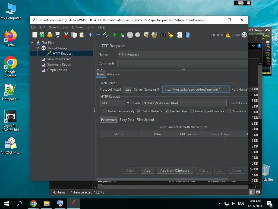Collapse all nodes with the minus icon
Viewport: 278px width, 209px height.
pos(98,35)
